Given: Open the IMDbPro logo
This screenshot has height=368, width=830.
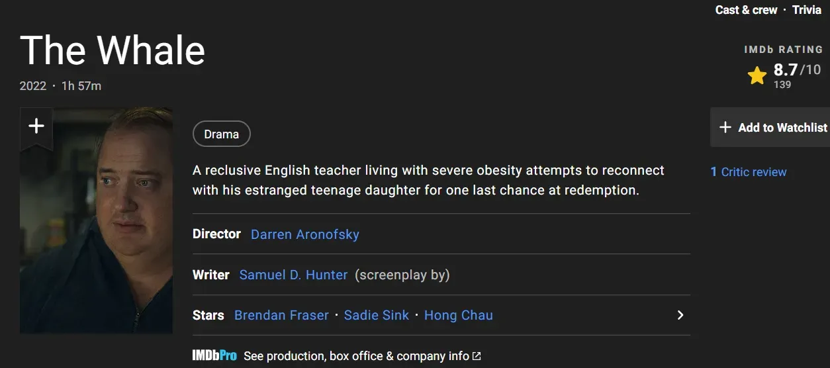Looking at the screenshot, I should point(214,356).
